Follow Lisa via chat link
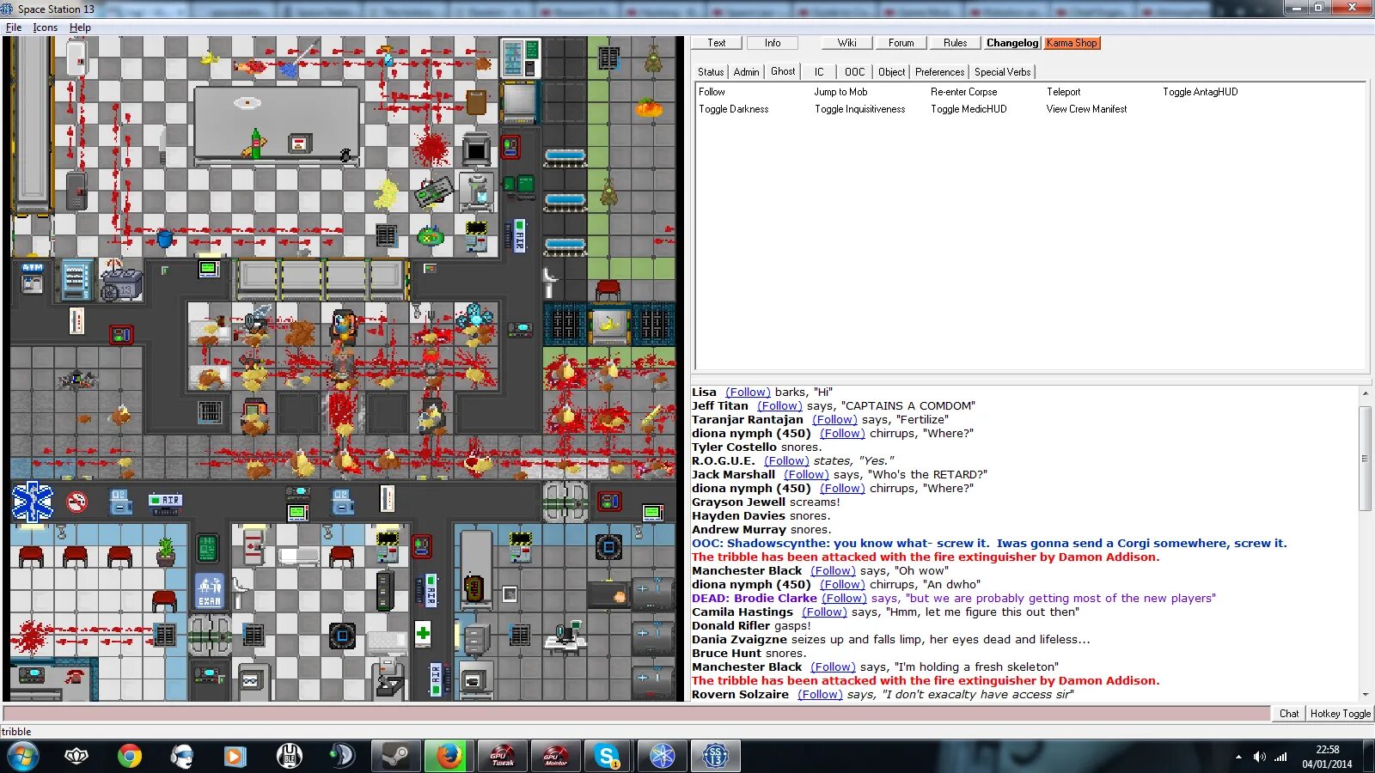Screen dimensions: 1375x773 (x=748, y=393)
